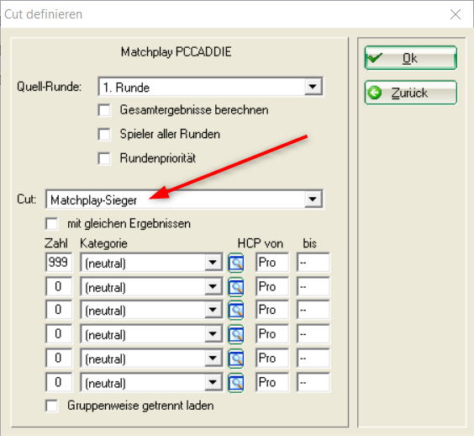This screenshot has height=436, width=474.
Task: Check the Rundenpriorität option
Action: click(104, 158)
